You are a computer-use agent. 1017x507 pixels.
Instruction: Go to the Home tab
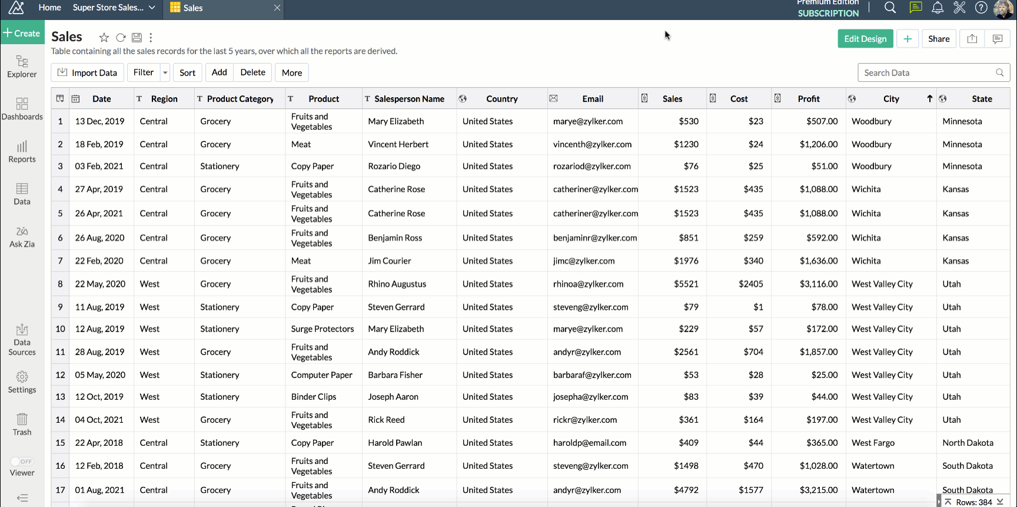point(49,8)
